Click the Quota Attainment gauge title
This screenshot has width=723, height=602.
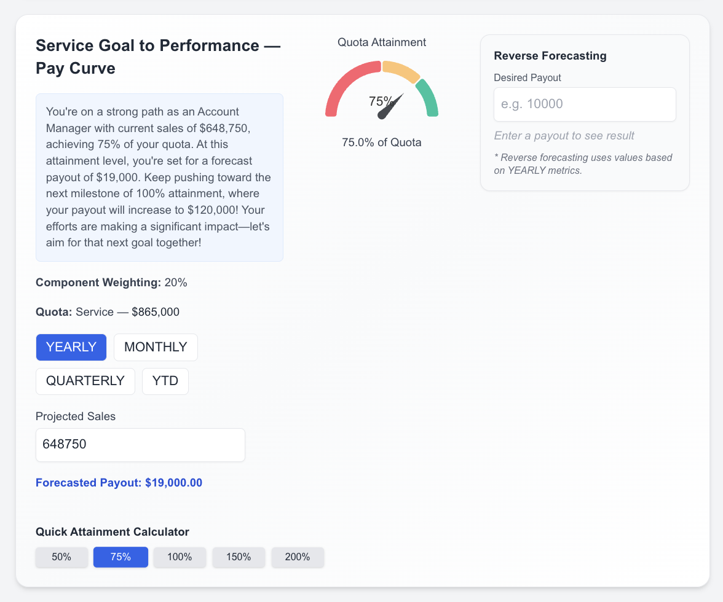(382, 42)
